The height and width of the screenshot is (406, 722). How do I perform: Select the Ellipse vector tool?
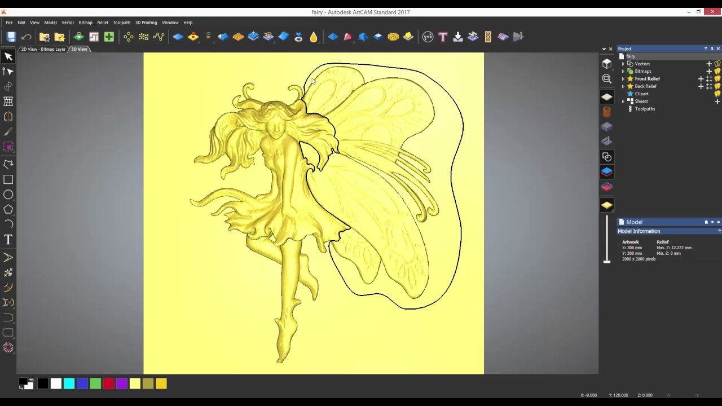pyautogui.click(x=8, y=195)
